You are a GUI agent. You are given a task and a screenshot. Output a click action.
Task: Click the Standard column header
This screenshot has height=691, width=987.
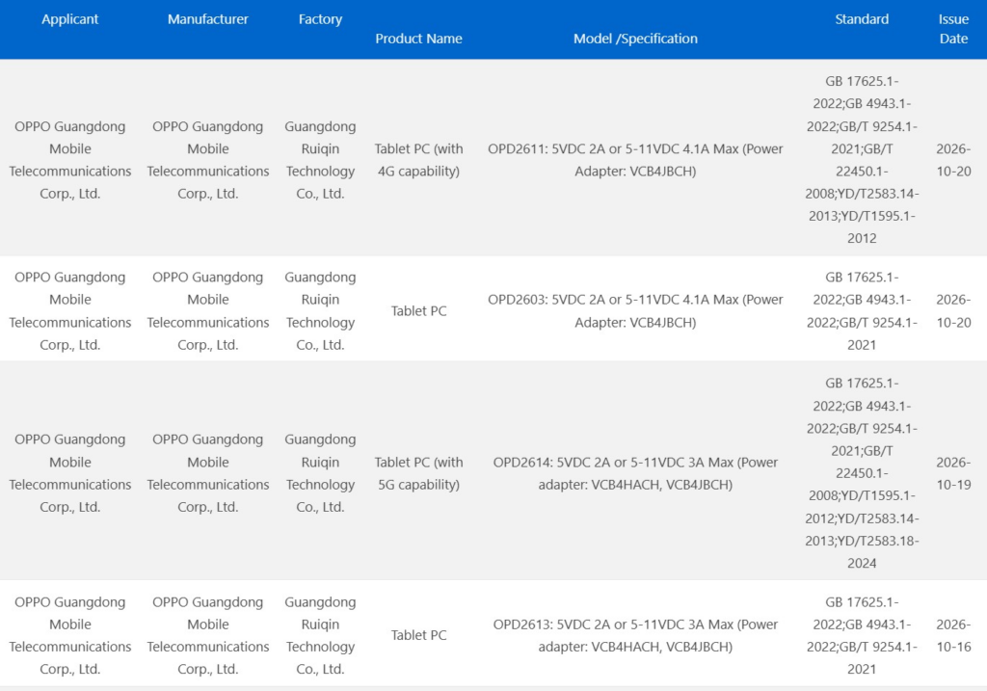point(862,19)
